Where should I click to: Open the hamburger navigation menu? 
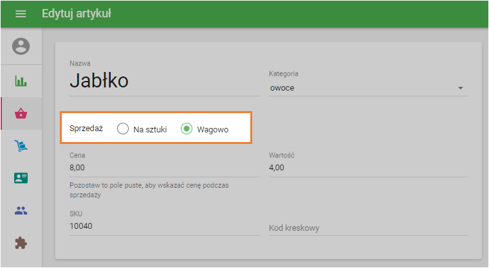point(21,13)
